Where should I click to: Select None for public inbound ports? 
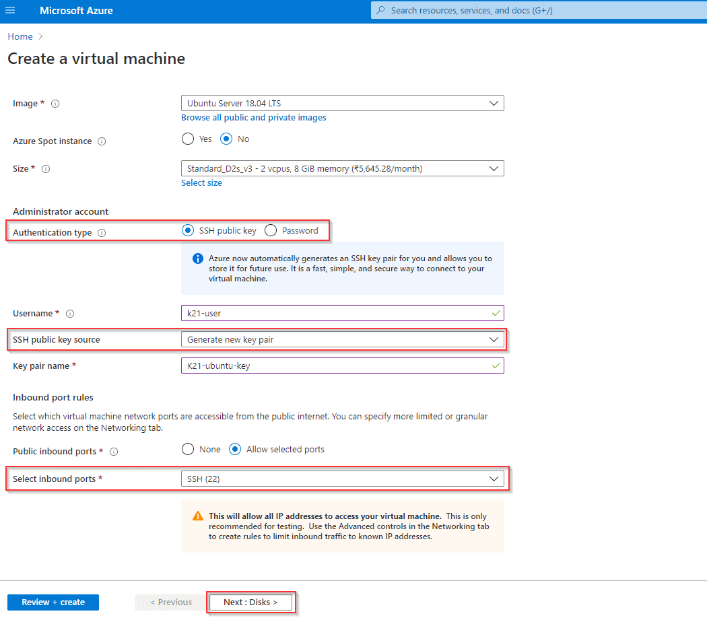pos(188,449)
